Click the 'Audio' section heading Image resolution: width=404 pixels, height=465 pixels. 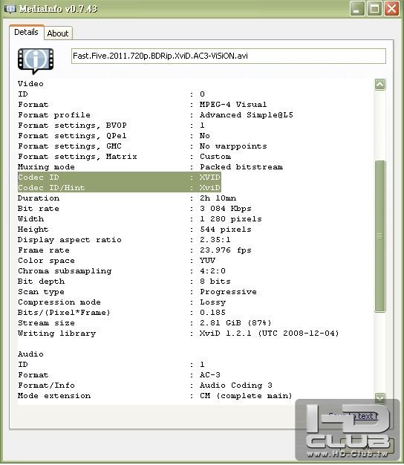click(x=30, y=354)
